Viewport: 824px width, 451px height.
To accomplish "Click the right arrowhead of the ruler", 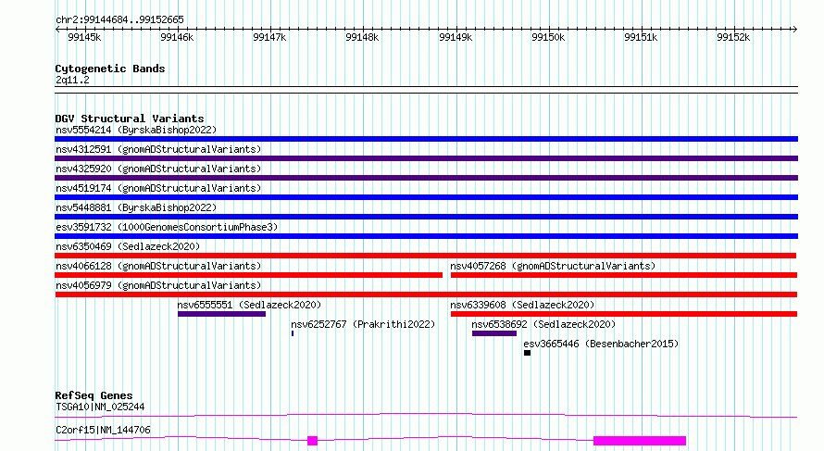I will [795, 30].
